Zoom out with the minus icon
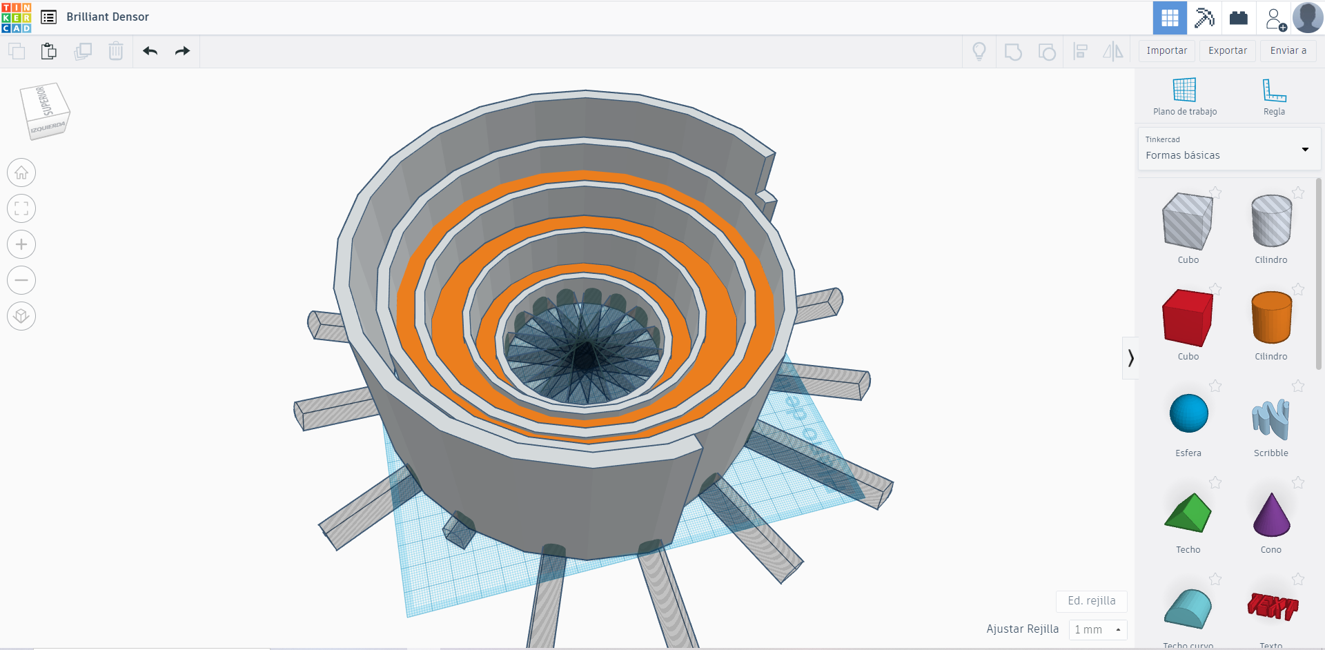This screenshot has width=1325, height=650. tap(21, 280)
